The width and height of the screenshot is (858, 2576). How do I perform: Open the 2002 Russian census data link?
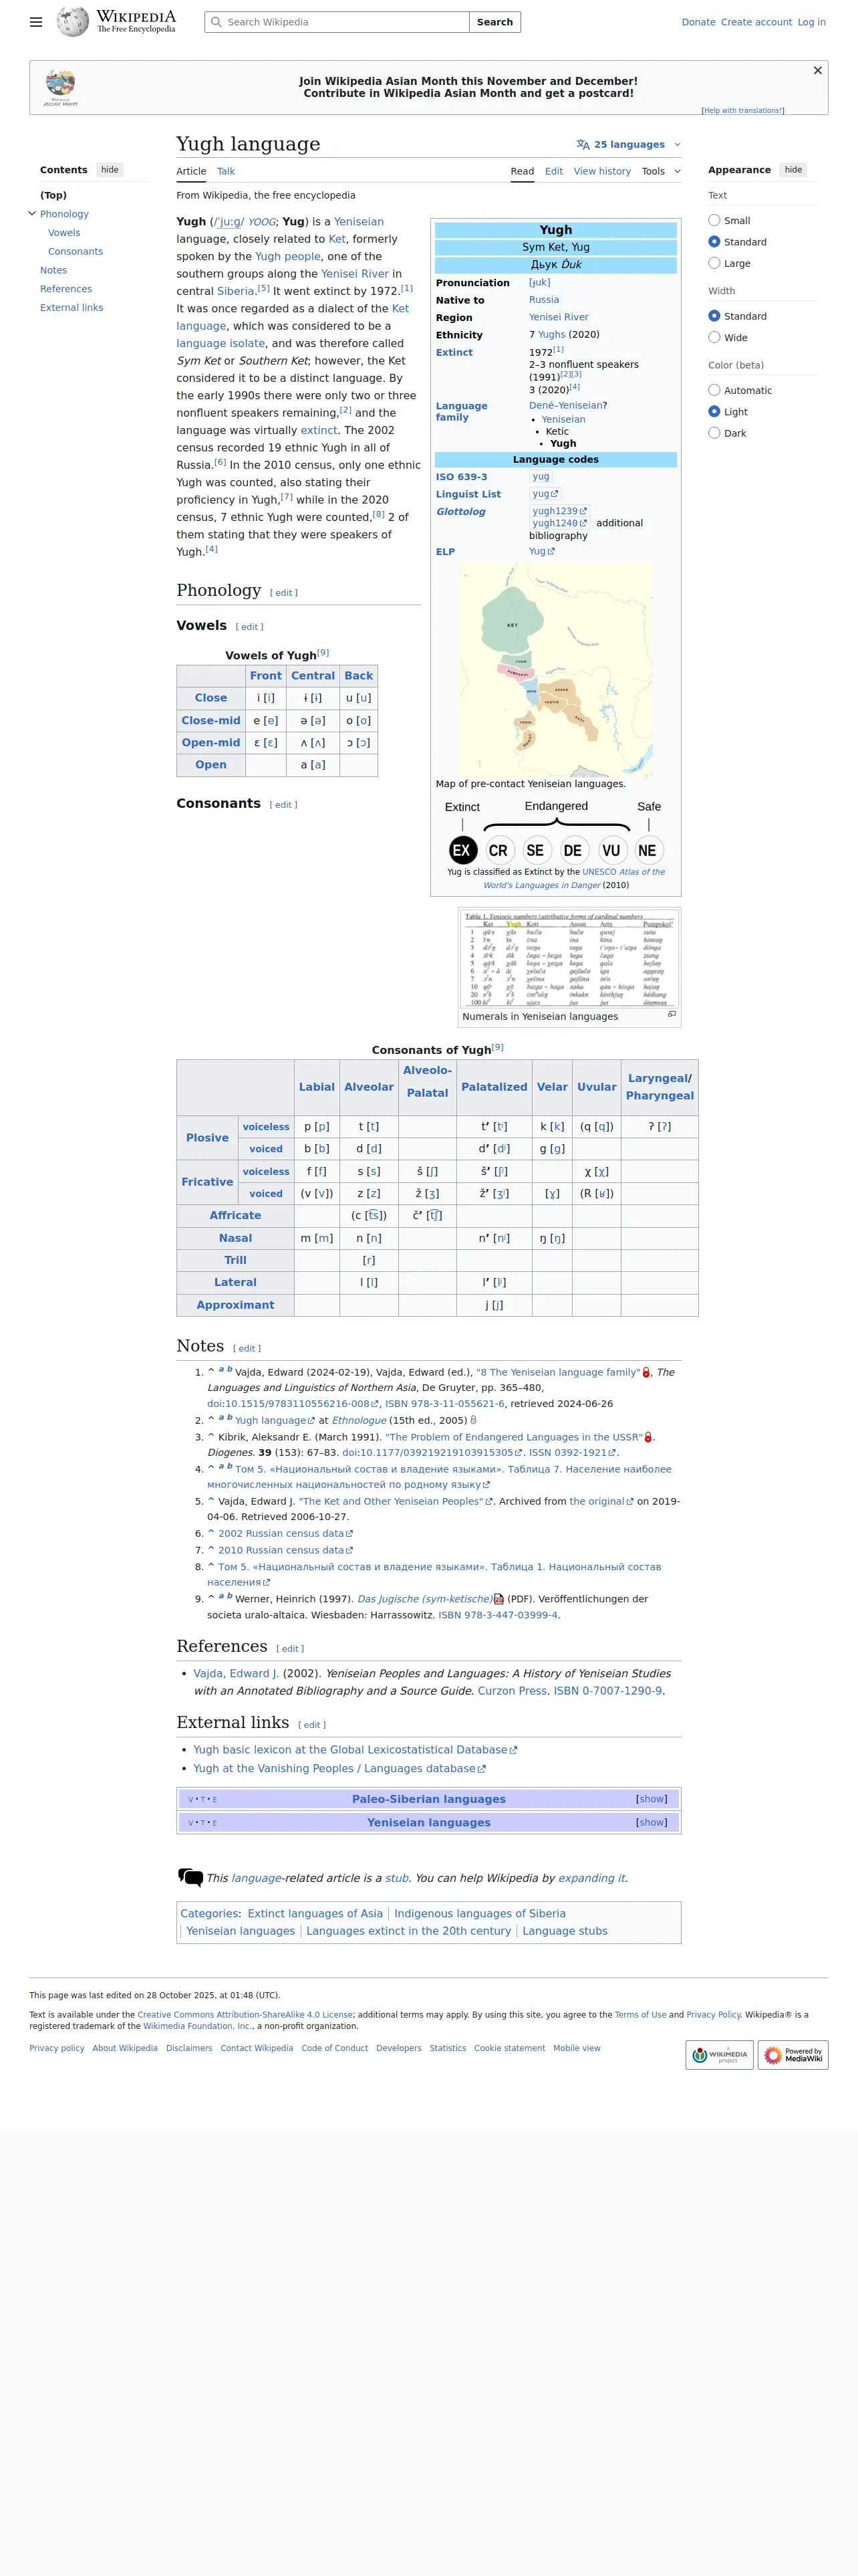click(285, 1533)
